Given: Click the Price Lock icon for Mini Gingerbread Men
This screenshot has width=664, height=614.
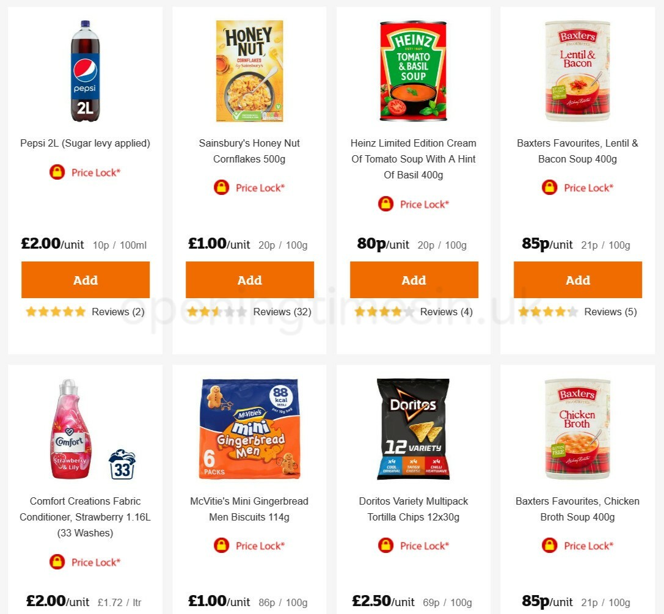Looking at the screenshot, I should [x=221, y=546].
